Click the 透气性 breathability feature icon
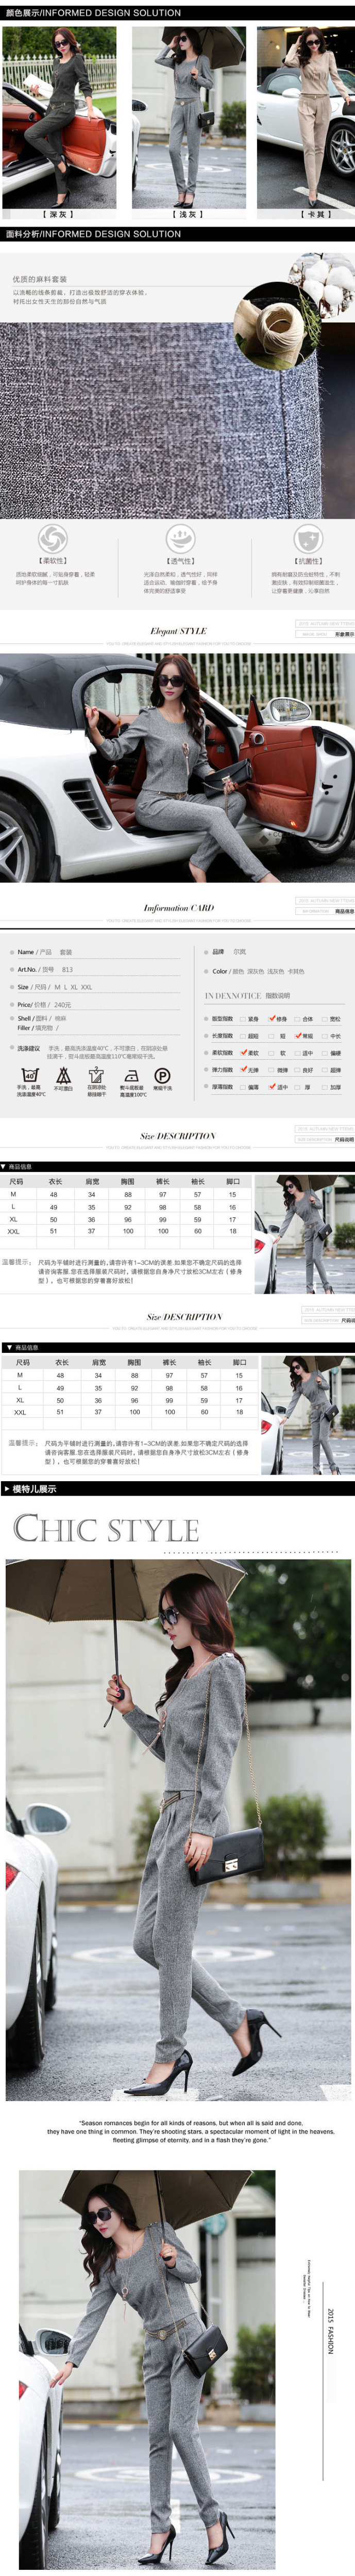The image size is (355, 2576). [181, 538]
